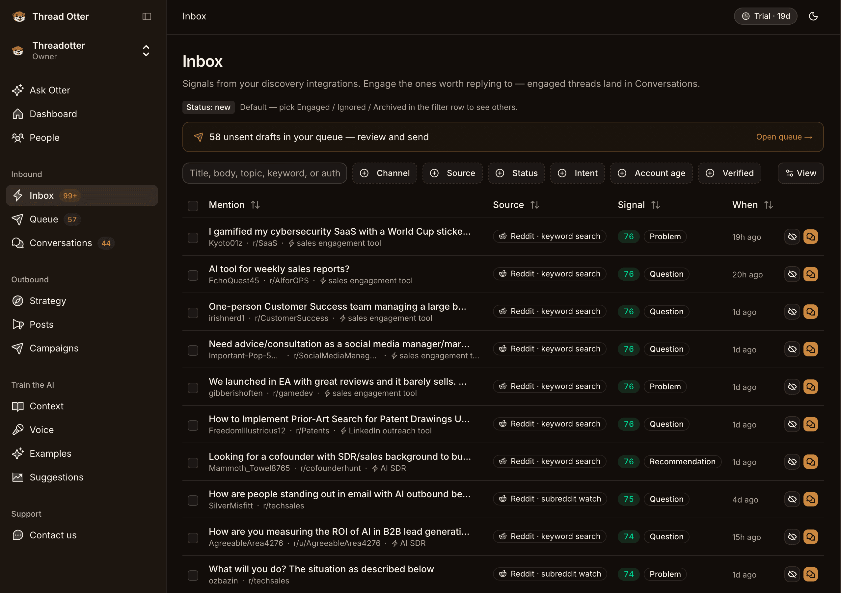Screen dimensions: 841x593
Task: Open the Threadotter workspace switcher
Action: tap(82, 51)
